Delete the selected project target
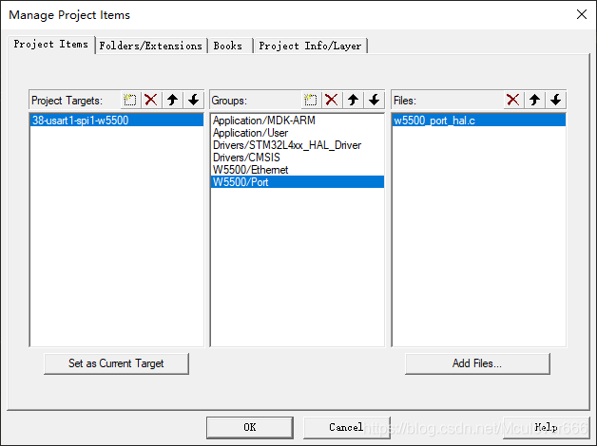The image size is (597, 446). click(x=151, y=100)
